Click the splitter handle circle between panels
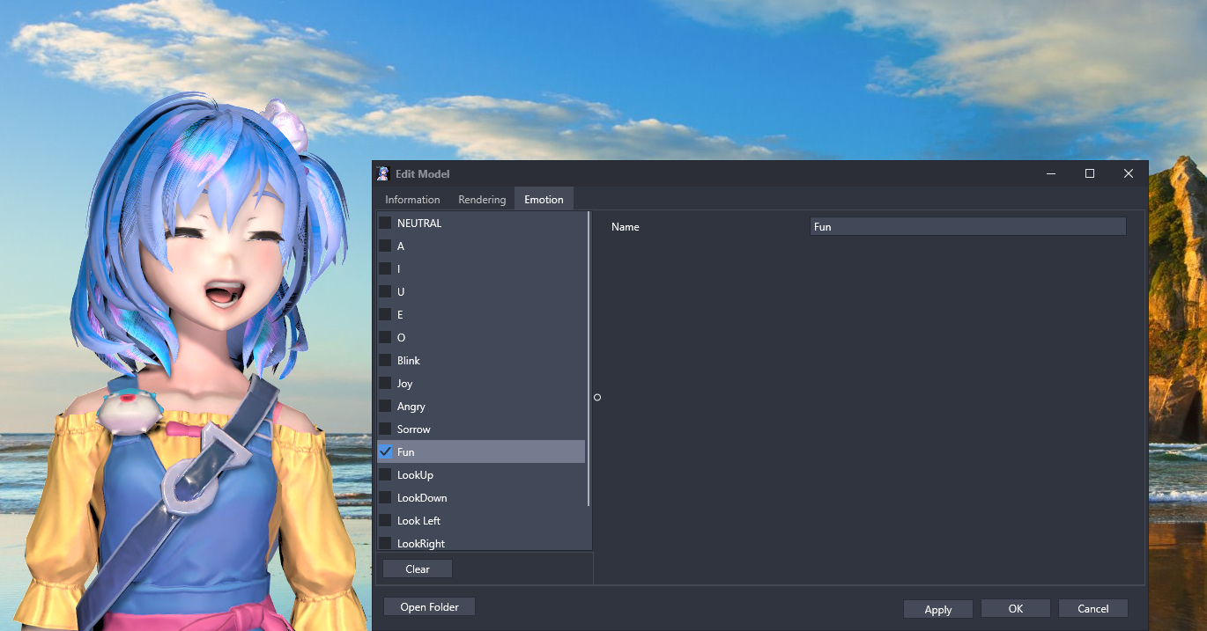 coord(597,398)
